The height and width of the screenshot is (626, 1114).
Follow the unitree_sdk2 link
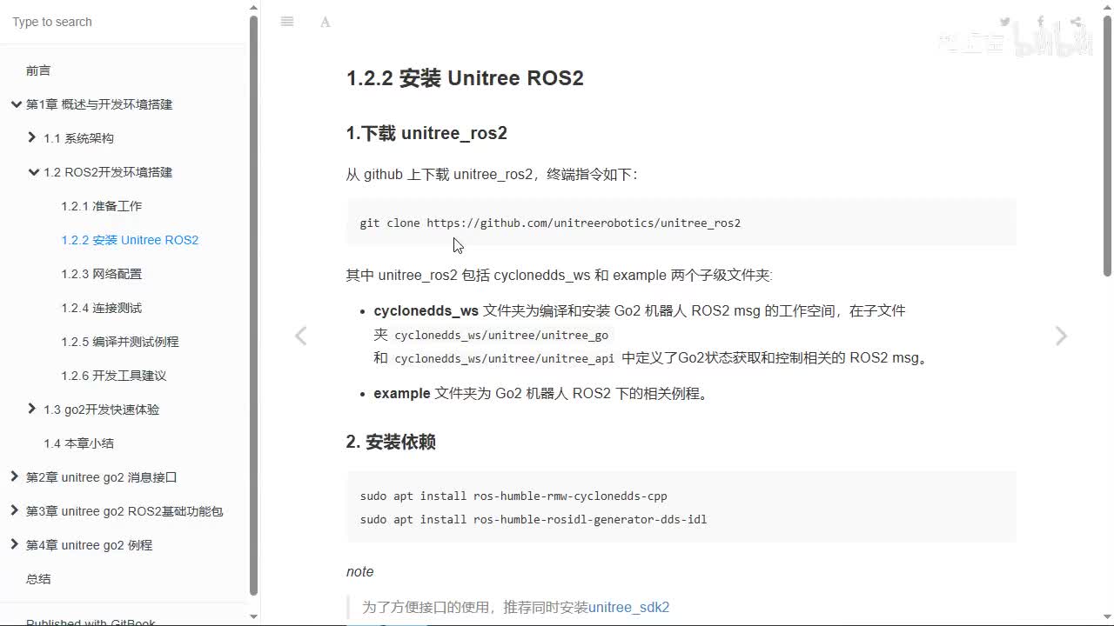point(629,607)
